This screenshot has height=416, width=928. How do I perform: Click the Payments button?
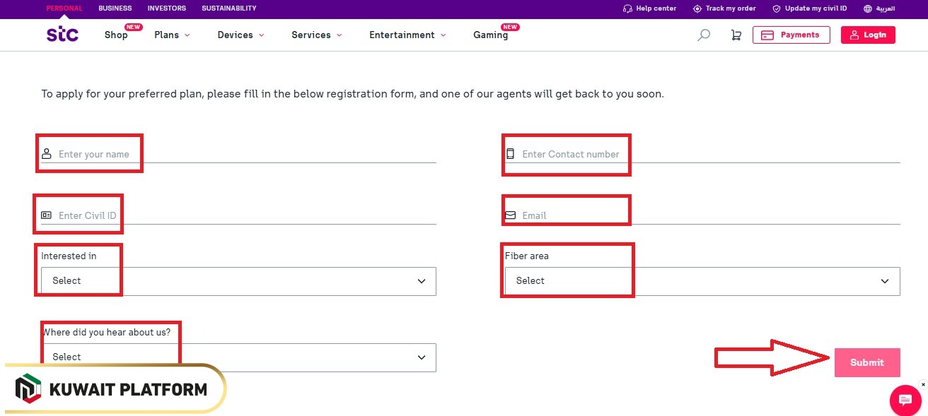pos(791,35)
